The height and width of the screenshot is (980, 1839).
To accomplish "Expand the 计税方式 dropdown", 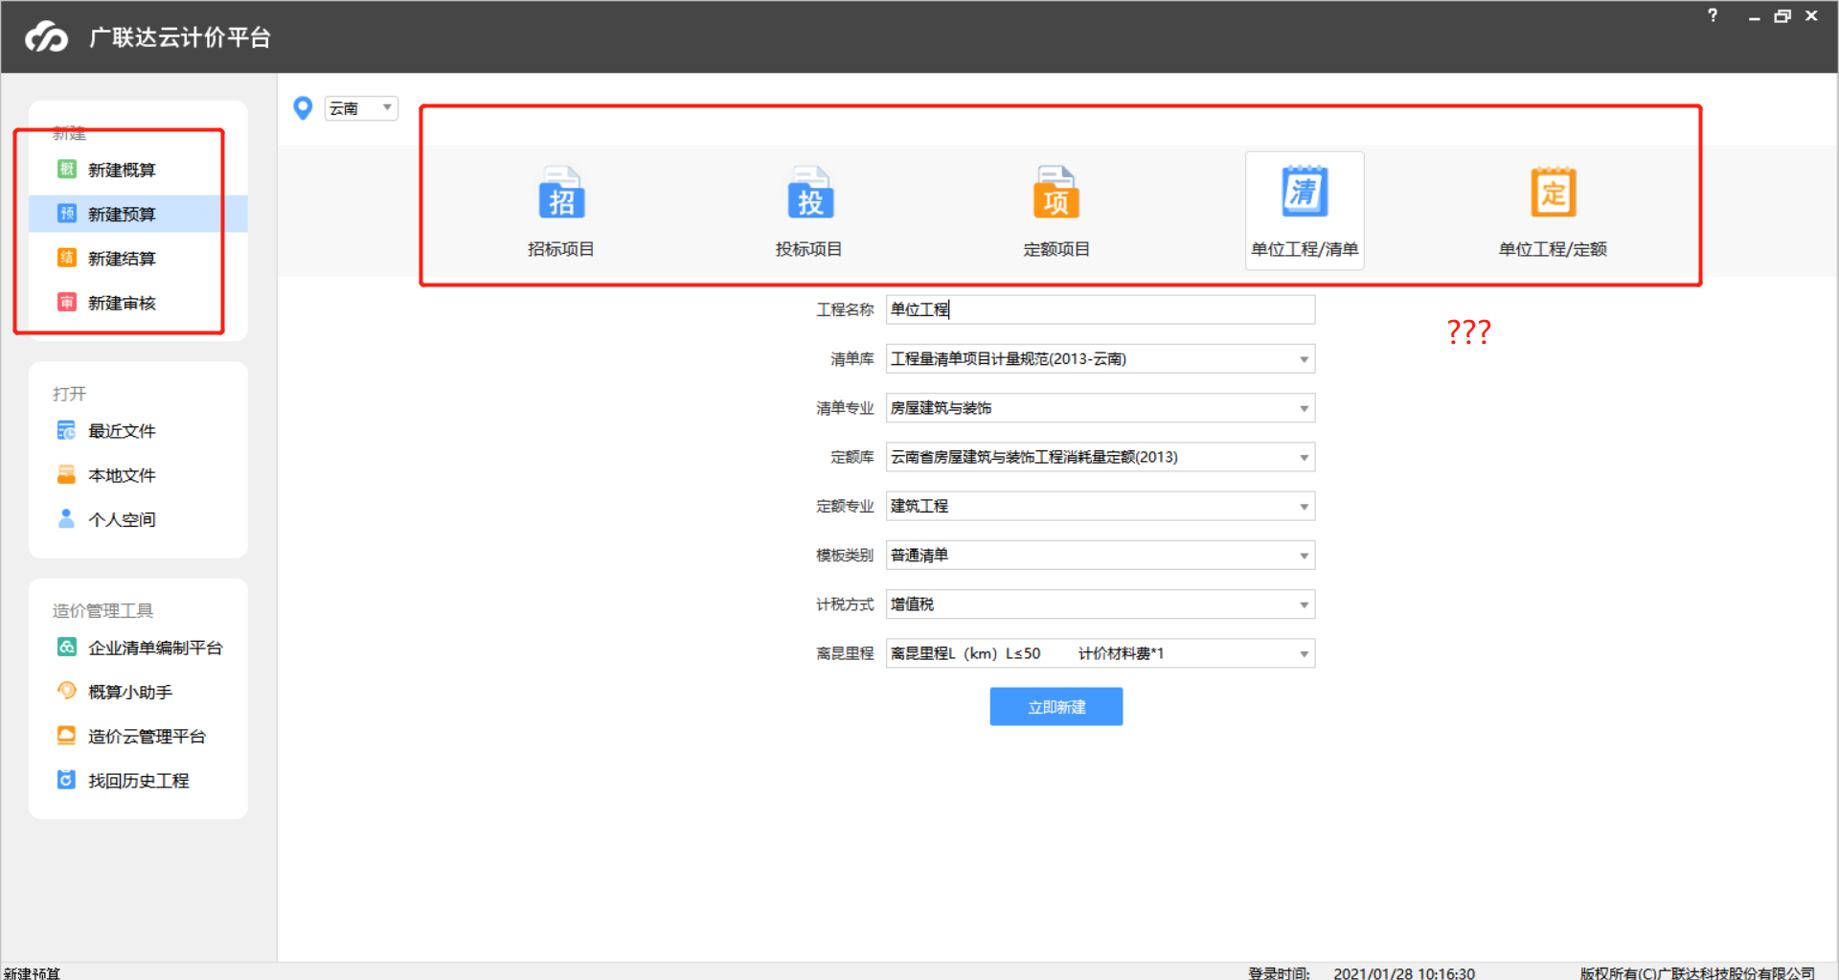I will [1304, 604].
